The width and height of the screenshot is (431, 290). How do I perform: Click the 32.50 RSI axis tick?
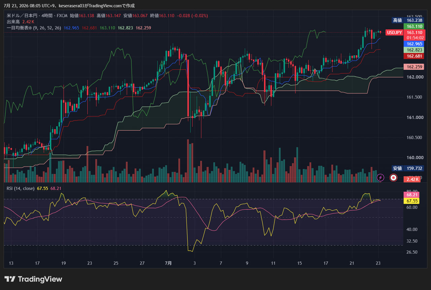412,241
